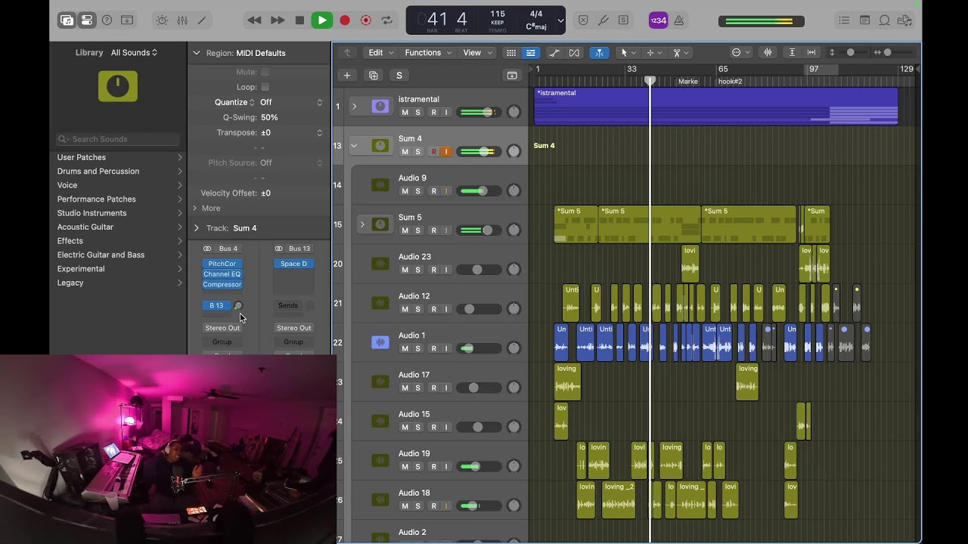
Task: Enable the region Mute checkbox
Action: (265, 72)
